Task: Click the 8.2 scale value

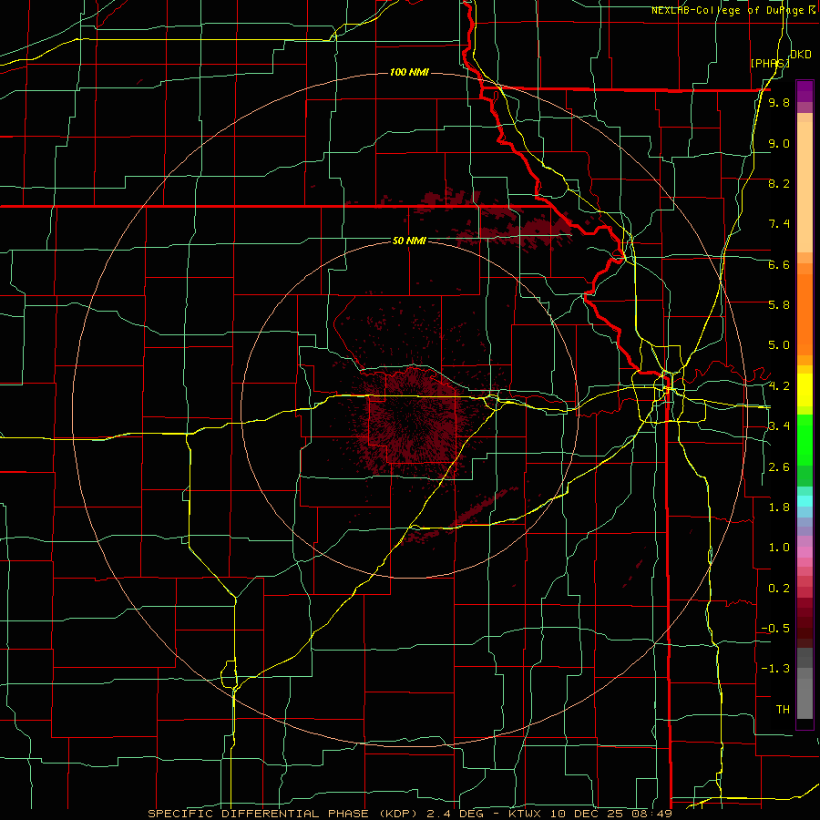Action: (779, 183)
